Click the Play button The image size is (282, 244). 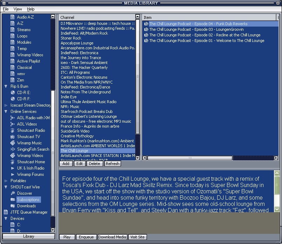tap(67, 237)
